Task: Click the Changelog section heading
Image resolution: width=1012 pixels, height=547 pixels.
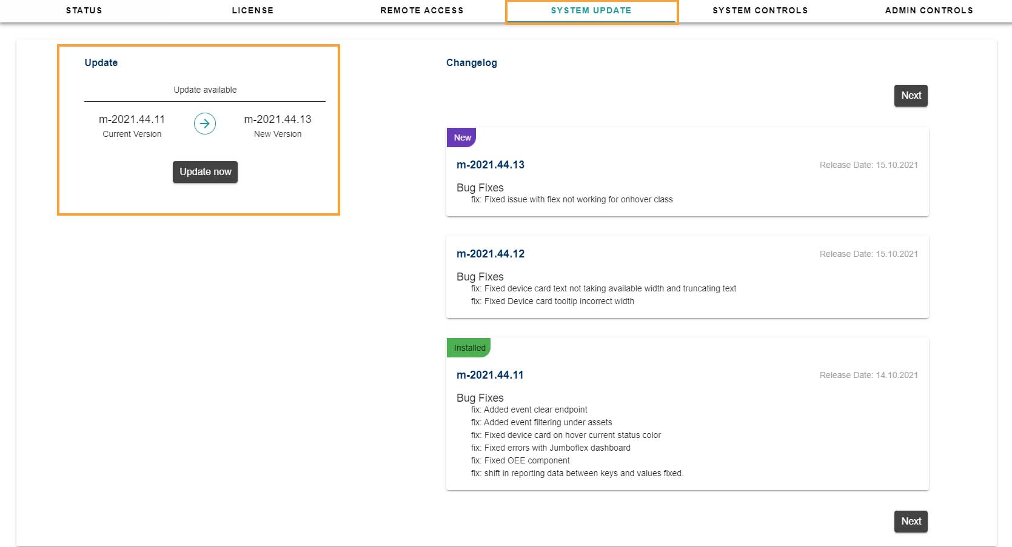Action: [x=472, y=62]
